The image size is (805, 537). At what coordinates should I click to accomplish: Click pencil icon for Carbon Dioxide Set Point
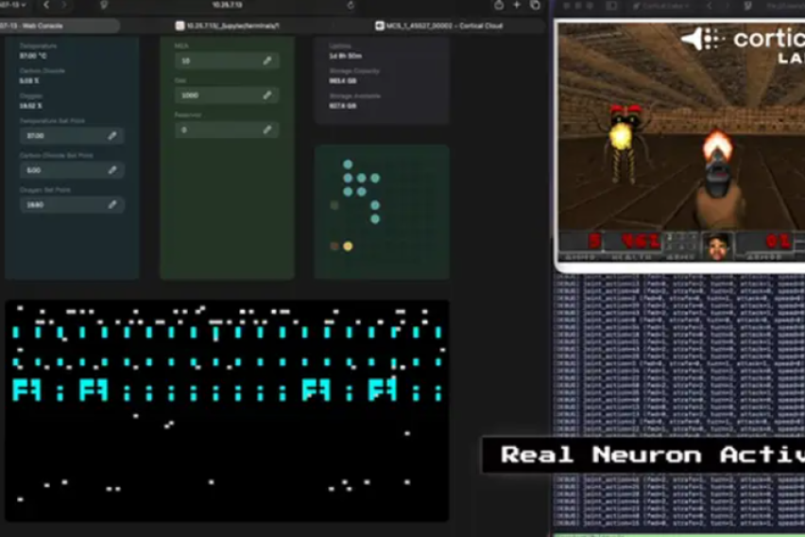112,170
